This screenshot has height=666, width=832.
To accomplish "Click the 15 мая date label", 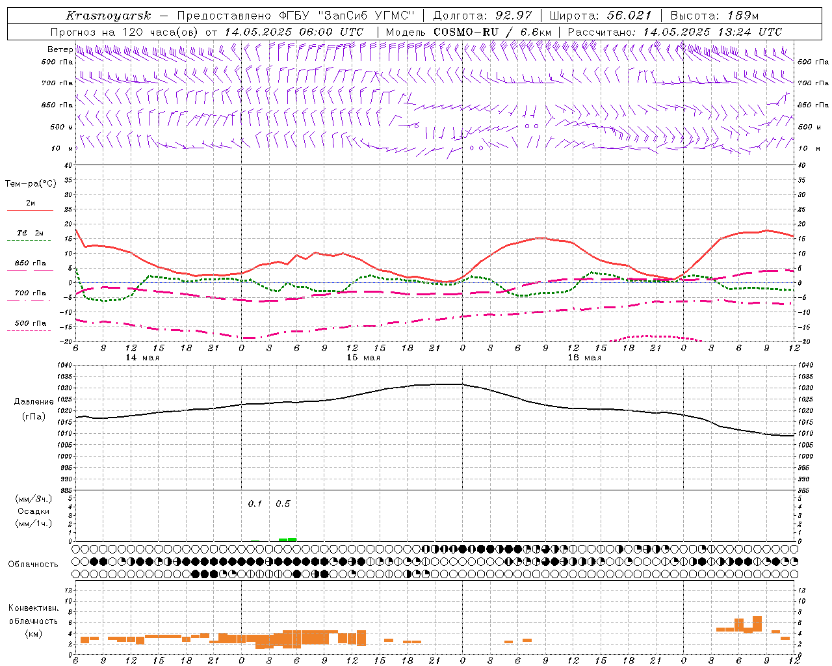I will point(363,358).
